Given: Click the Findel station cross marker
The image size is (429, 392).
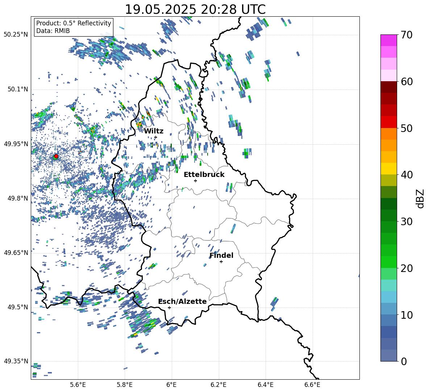Looking at the screenshot, I should click(221, 262).
